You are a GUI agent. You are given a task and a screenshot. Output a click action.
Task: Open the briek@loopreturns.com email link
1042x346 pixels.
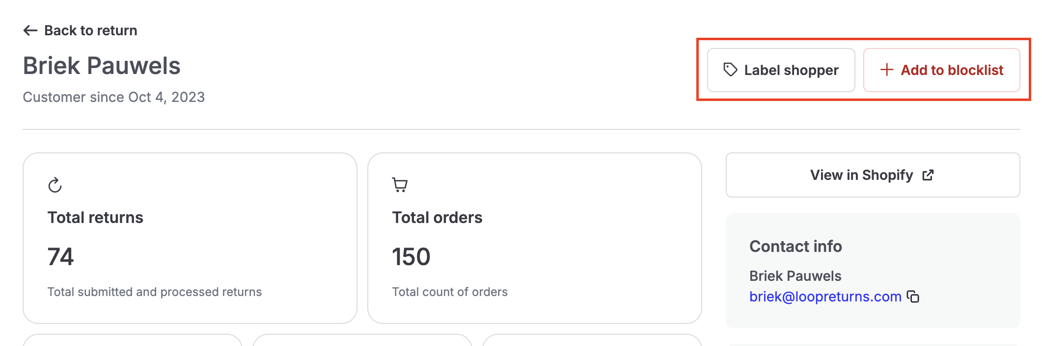pos(825,297)
